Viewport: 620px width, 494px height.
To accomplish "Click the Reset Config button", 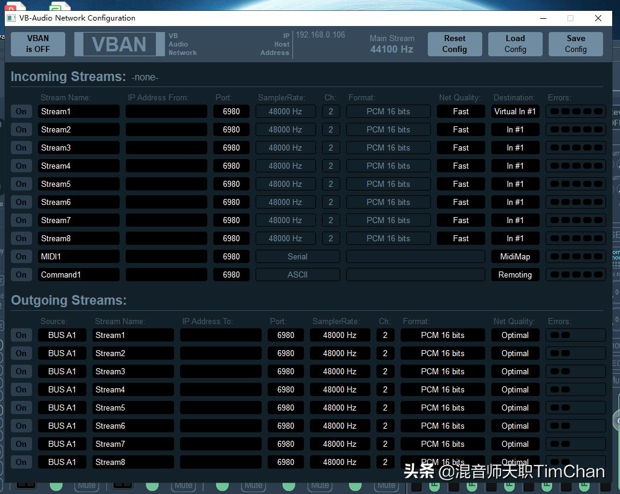I will [454, 44].
